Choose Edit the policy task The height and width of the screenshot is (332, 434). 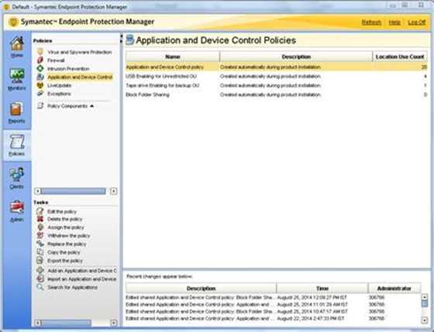[x=62, y=212]
